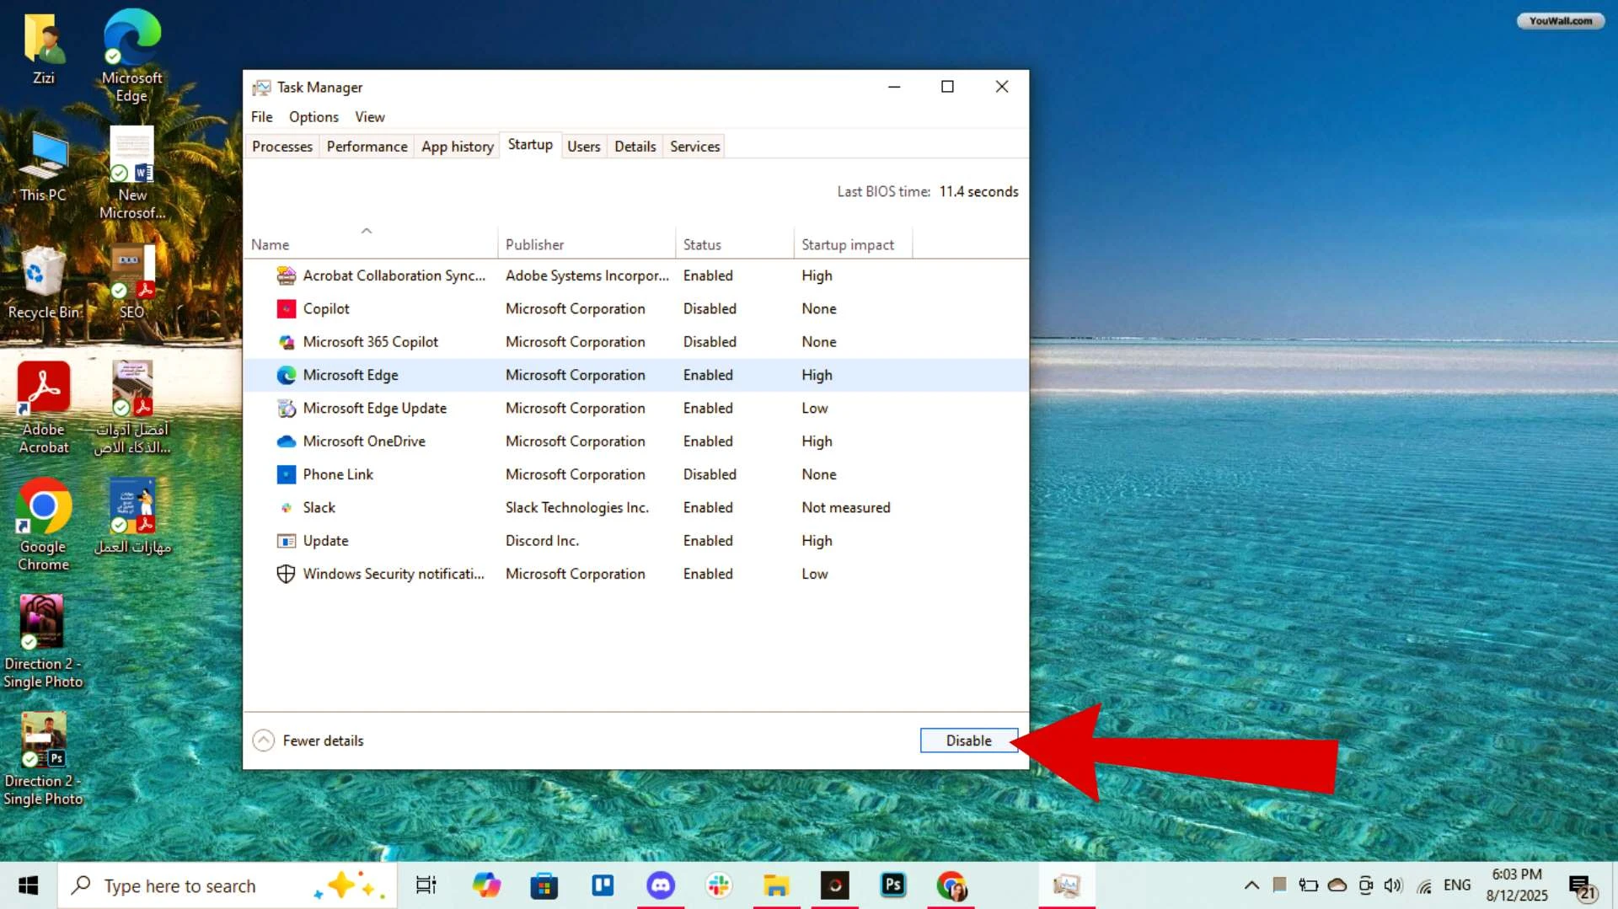Click the Acrobat Collaboration Sync icon in the list
This screenshot has width=1618, height=909.
click(287, 275)
